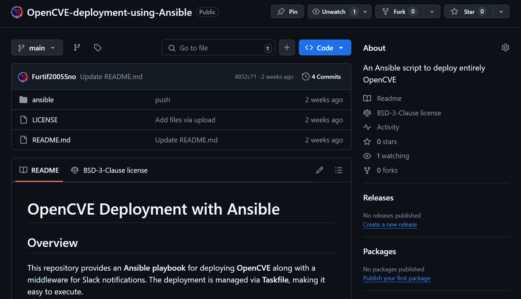Click the README.md file icon
This screenshot has width=521, height=299.
pos(23,140)
